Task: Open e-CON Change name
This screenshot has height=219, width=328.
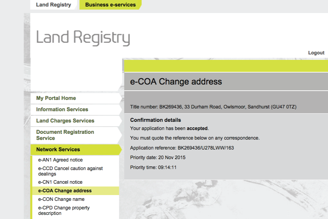Action: coord(61,199)
